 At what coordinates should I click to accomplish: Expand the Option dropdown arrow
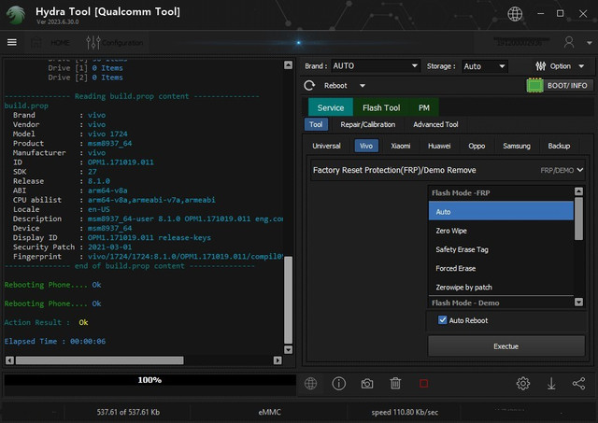(x=581, y=66)
